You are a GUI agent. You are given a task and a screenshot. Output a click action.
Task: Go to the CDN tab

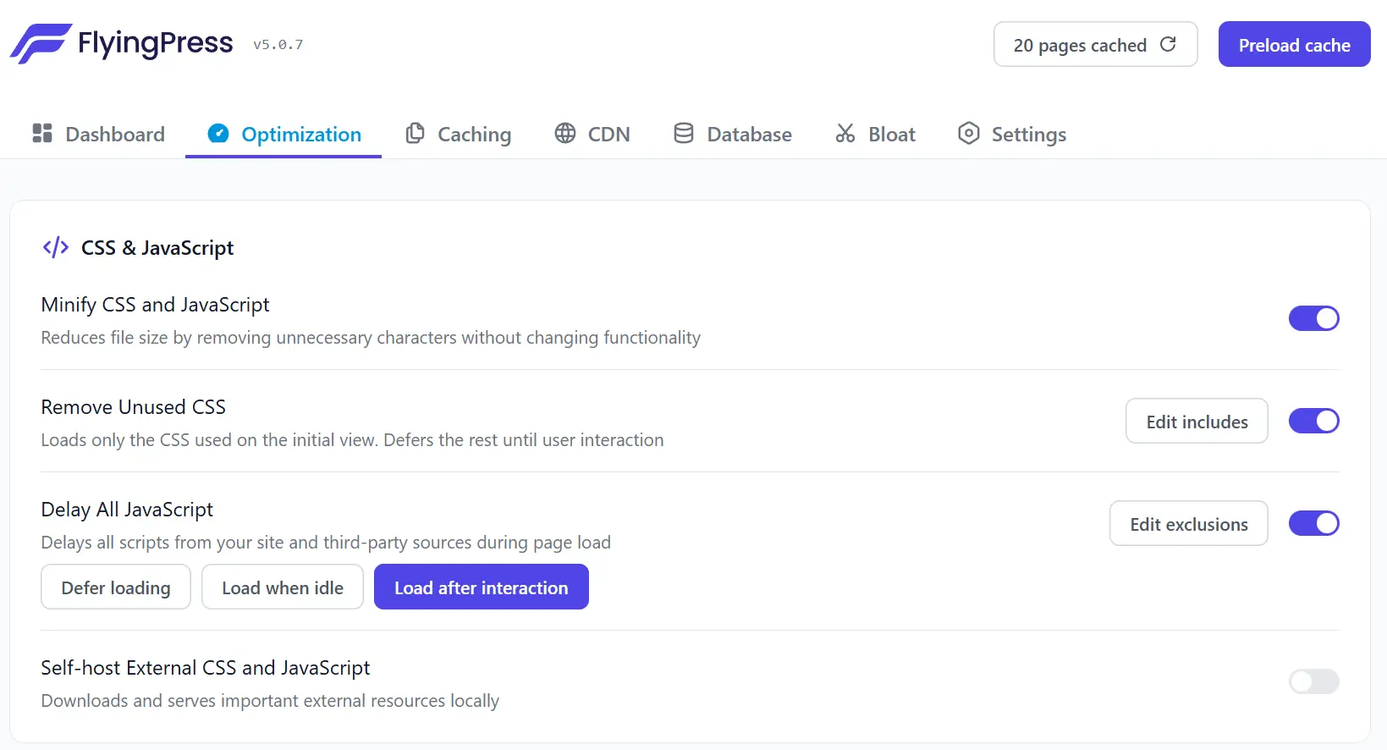[592, 134]
